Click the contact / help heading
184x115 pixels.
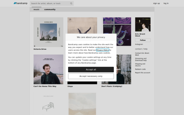pyautogui.click(x=141, y=49)
